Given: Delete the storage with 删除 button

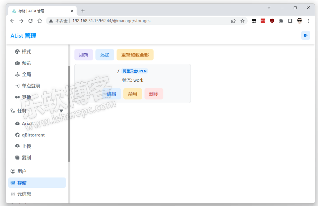Looking at the screenshot, I should [154, 94].
